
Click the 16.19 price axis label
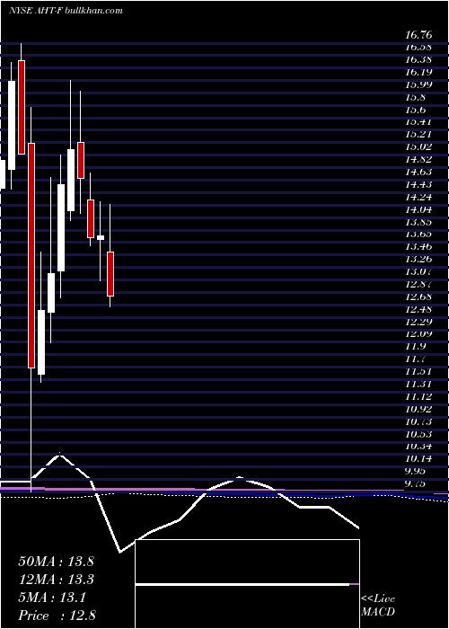coord(418,73)
